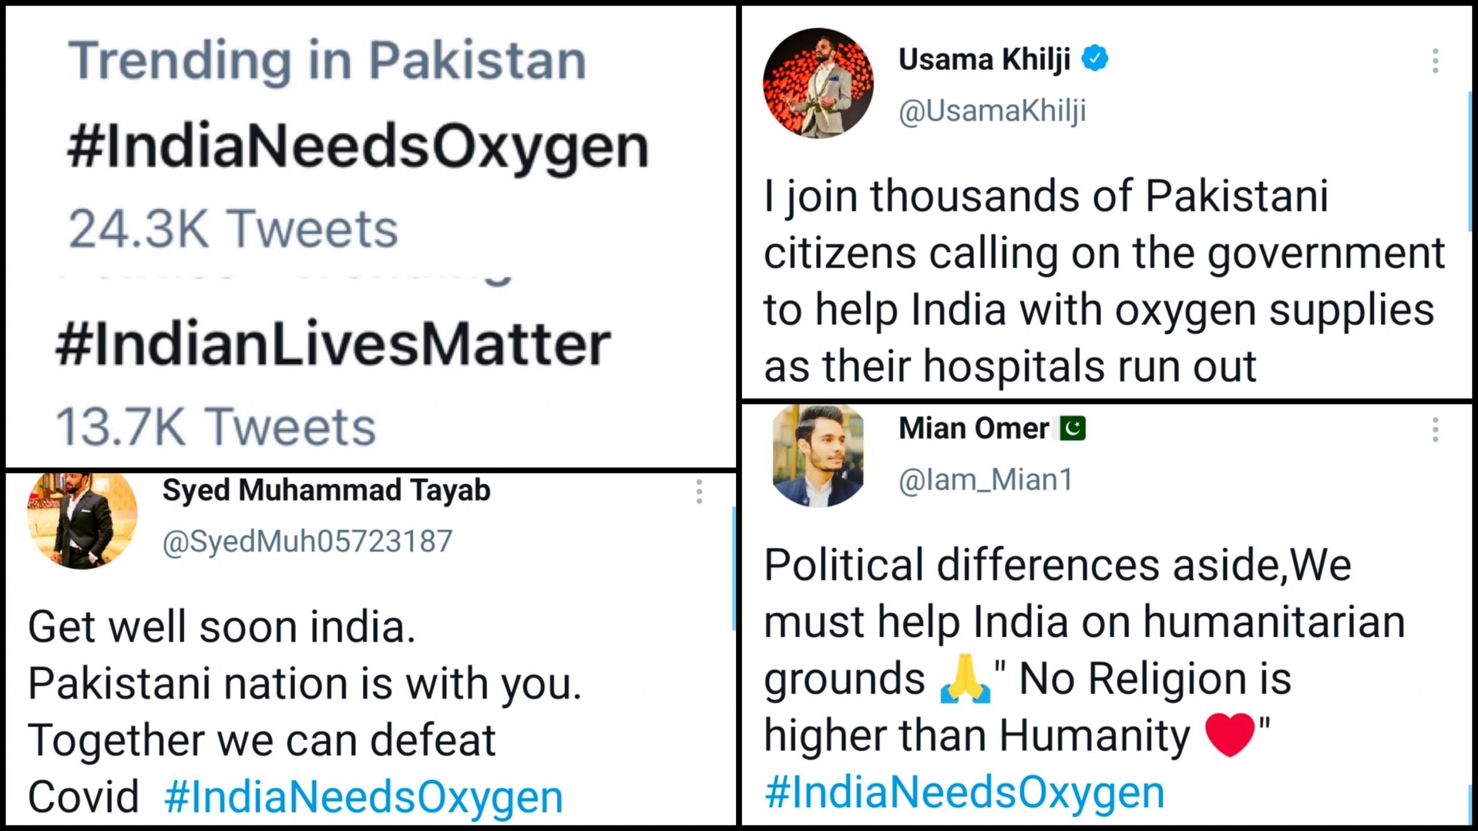
Task: Click Mian Omer's profile photo
Action: coord(818,456)
